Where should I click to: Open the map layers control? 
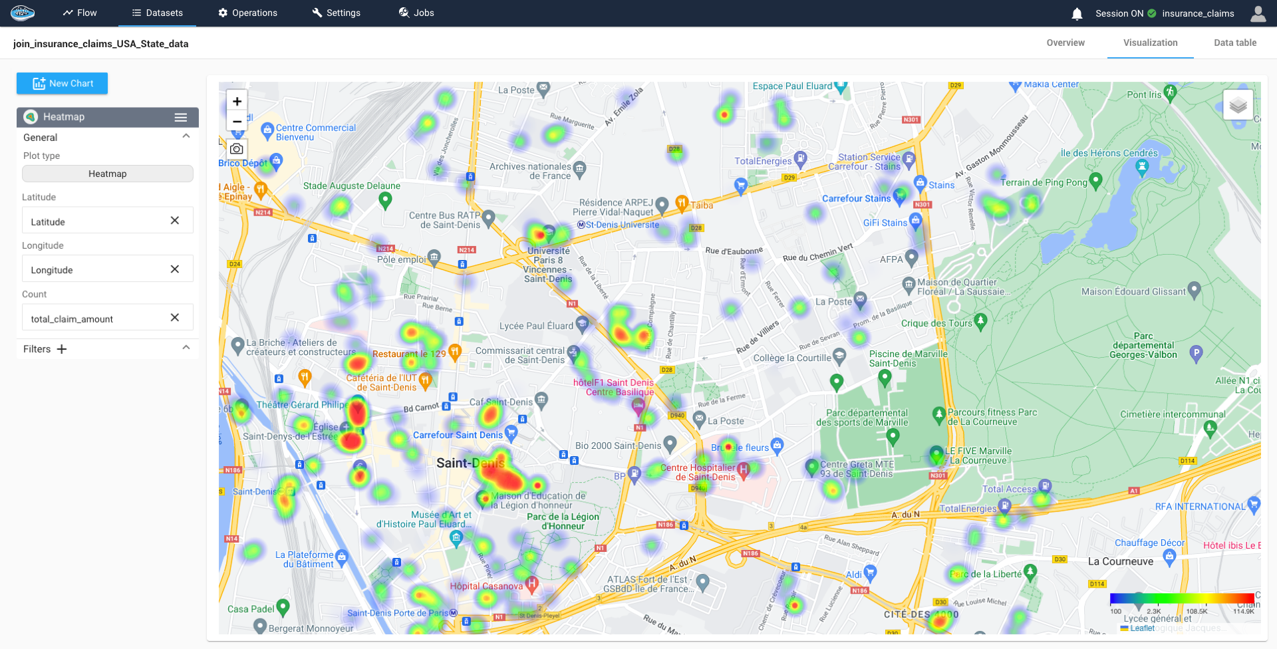1238,105
